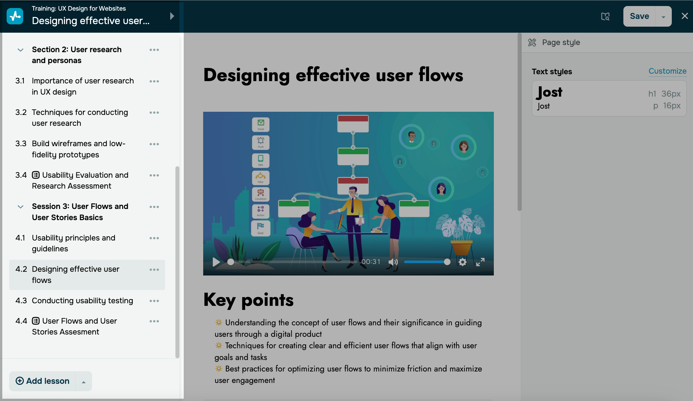Mute the video volume speaker icon
Image resolution: width=693 pixels, height=401 pixels.
point(393,262)
